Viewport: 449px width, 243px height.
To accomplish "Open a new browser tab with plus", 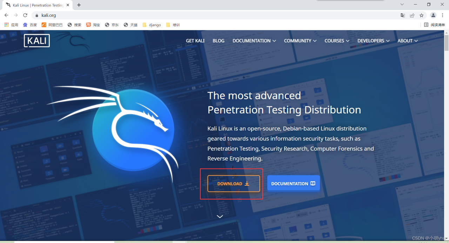I will click(x=79, y=5).
